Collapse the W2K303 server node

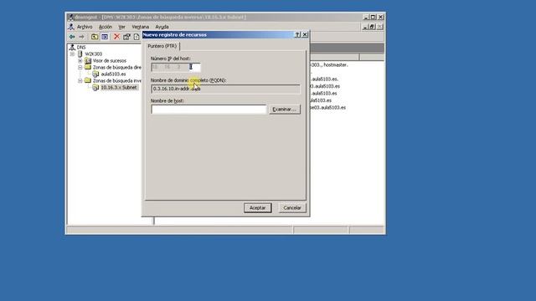[73, 54]
